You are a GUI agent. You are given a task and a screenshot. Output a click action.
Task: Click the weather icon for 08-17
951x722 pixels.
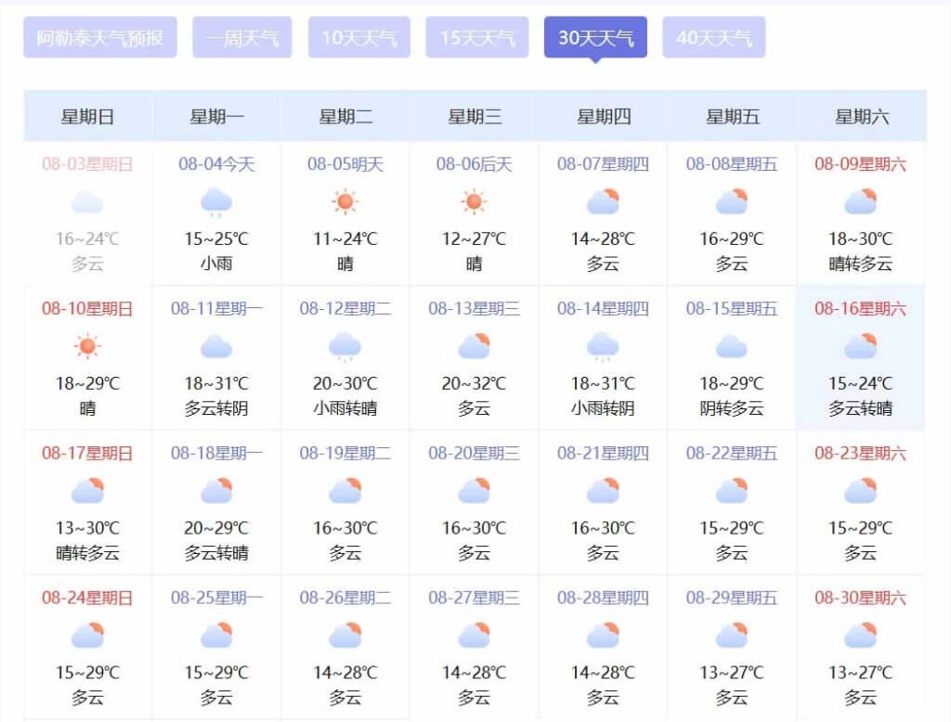(87, 491)
